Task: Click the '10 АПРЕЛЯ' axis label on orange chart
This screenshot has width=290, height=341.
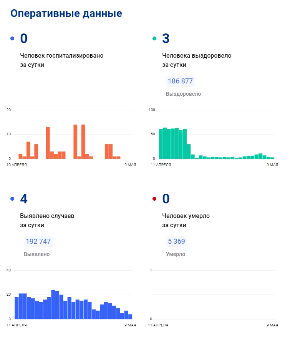Action: tap(17, 165)
